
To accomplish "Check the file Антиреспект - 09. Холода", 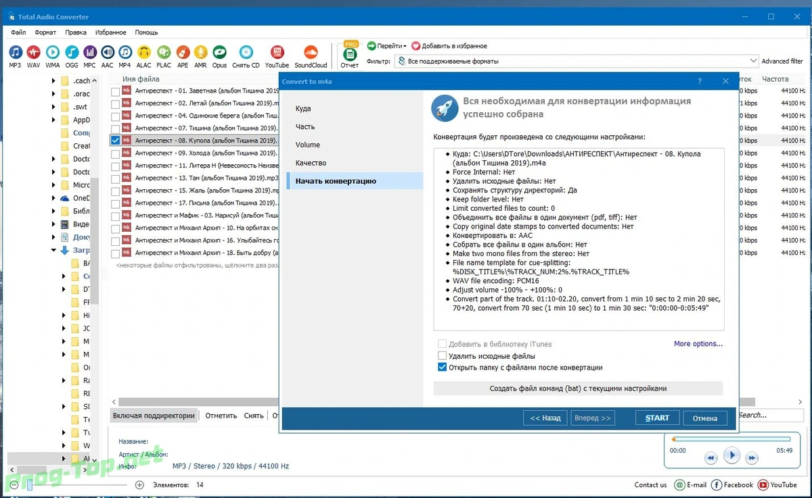I will (x=116, y=153).
